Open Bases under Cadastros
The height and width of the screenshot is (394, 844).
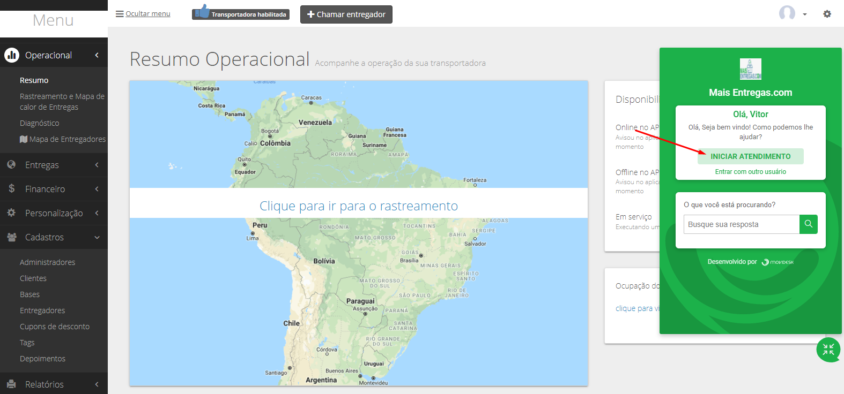30,294
